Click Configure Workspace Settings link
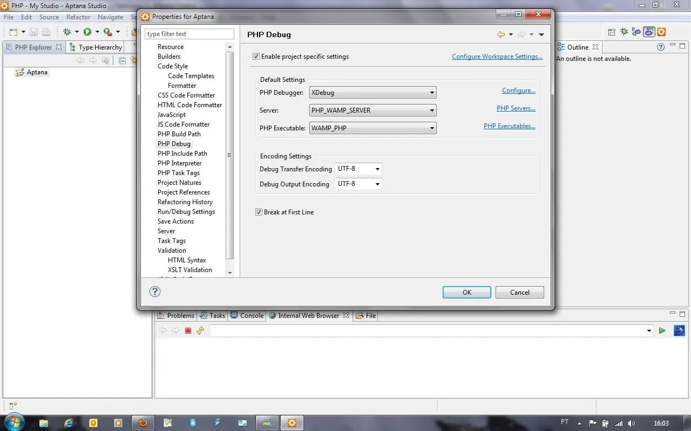The image size is (691, 431). (x=497, y=57)
